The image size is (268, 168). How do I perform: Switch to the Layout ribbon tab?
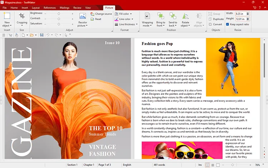36,8
